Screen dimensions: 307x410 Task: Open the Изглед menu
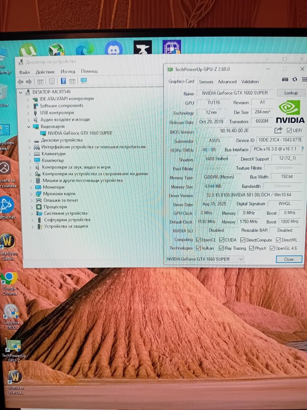pos(68,72)
